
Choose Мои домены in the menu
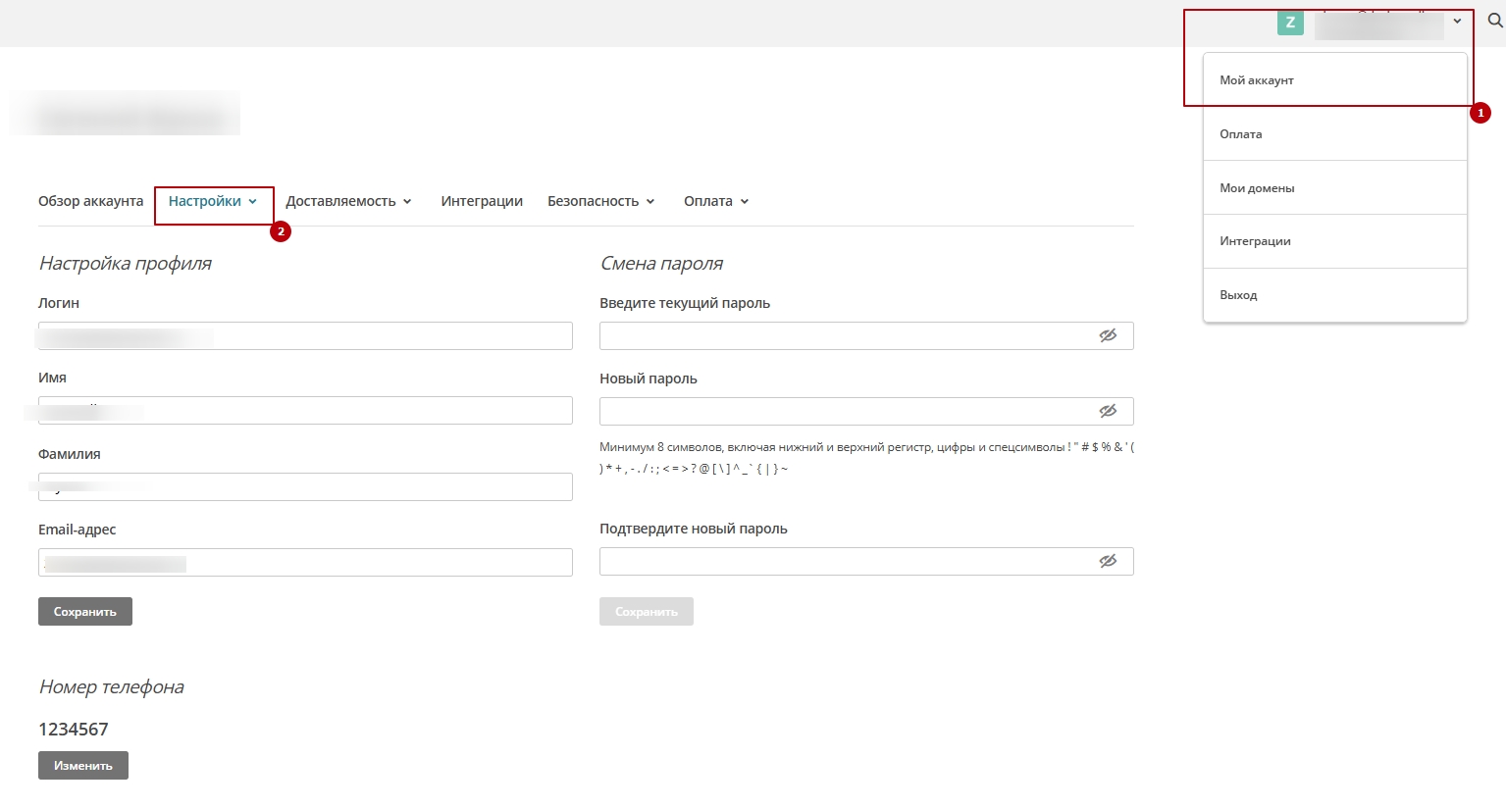(1257, 188)
